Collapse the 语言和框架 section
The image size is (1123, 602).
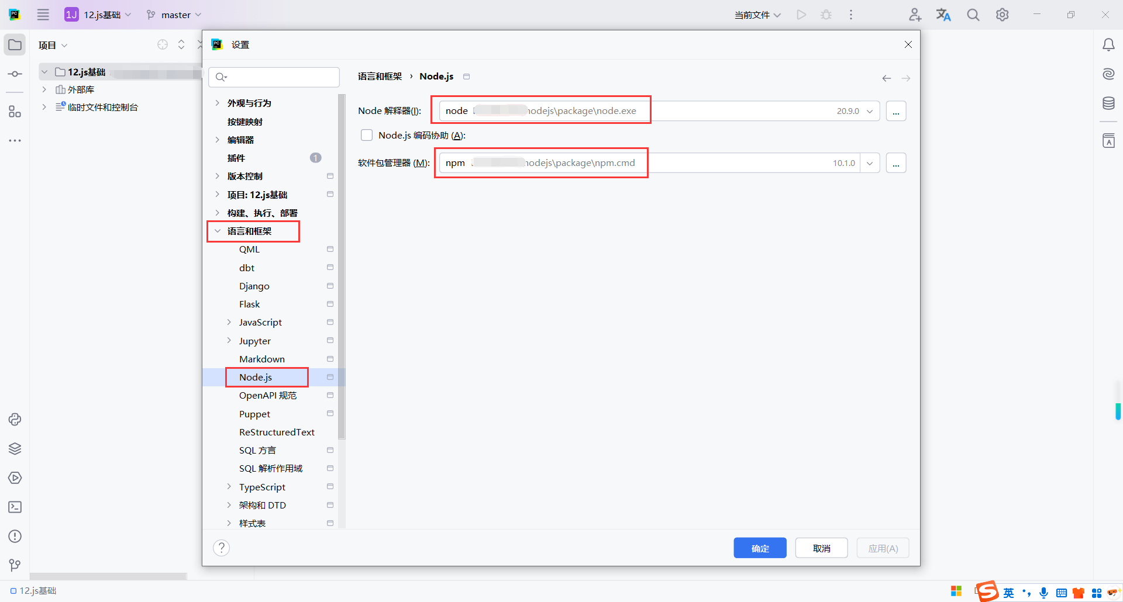(x=218, y=231)
